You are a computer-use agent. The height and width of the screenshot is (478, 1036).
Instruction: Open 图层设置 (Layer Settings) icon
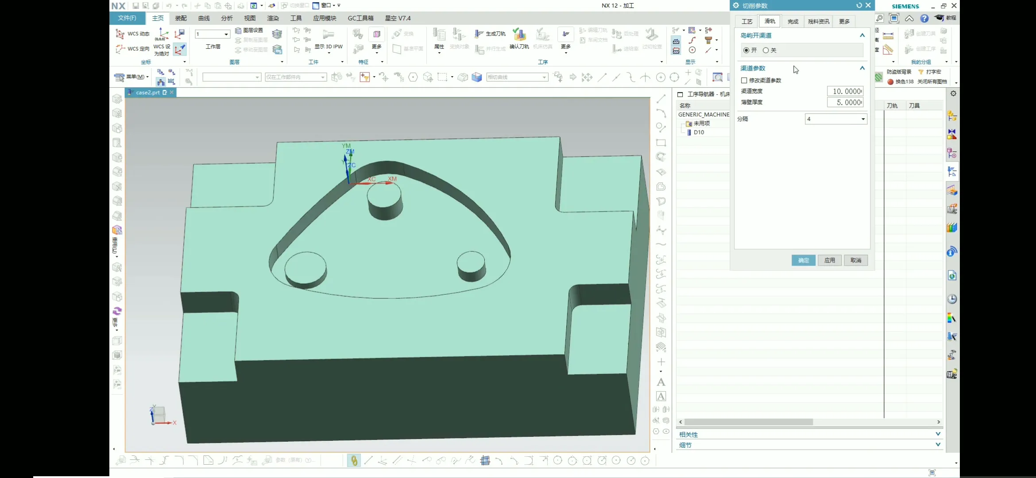coord(239,30)
